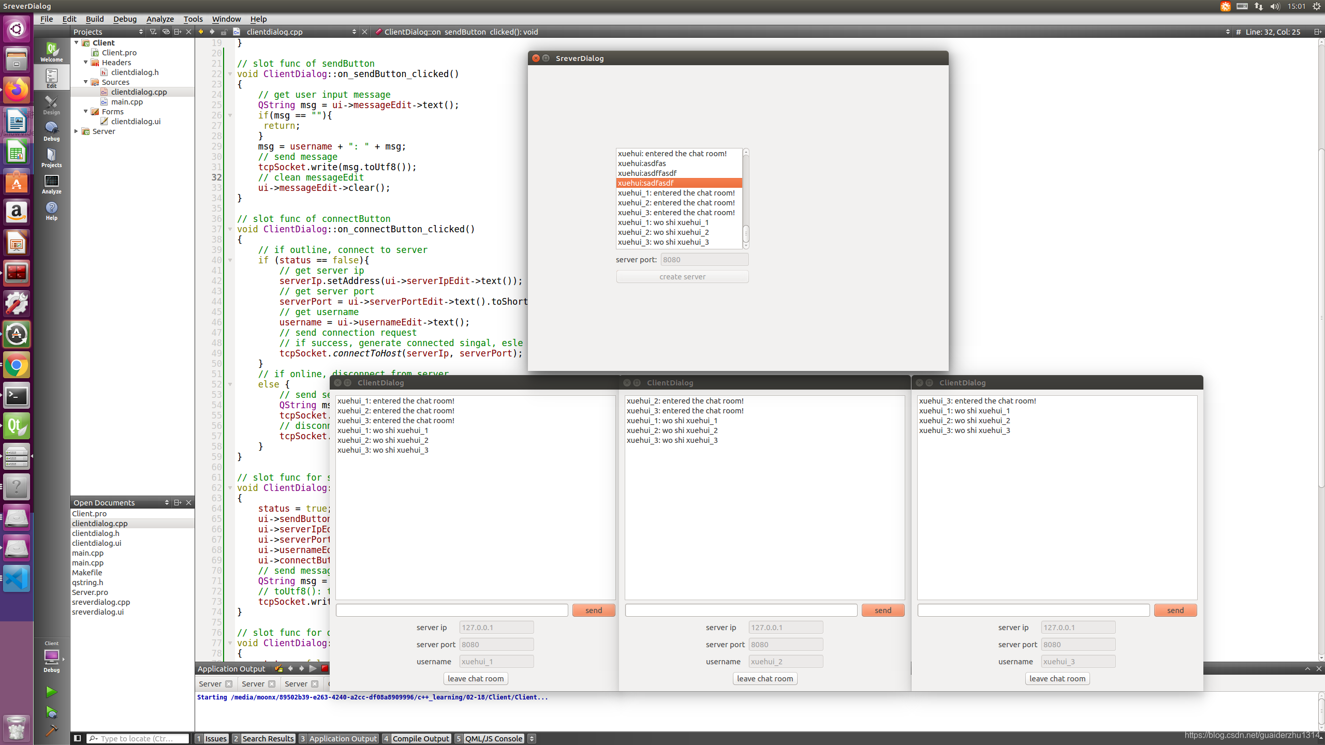The width and height of the screenshot is (1325, 745).
Task: Launch Firefox from Ubuntu dock
Action: tap(17, 90)
